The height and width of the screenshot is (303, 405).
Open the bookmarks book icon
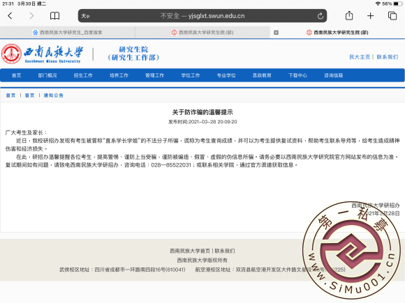pos(54,16)
